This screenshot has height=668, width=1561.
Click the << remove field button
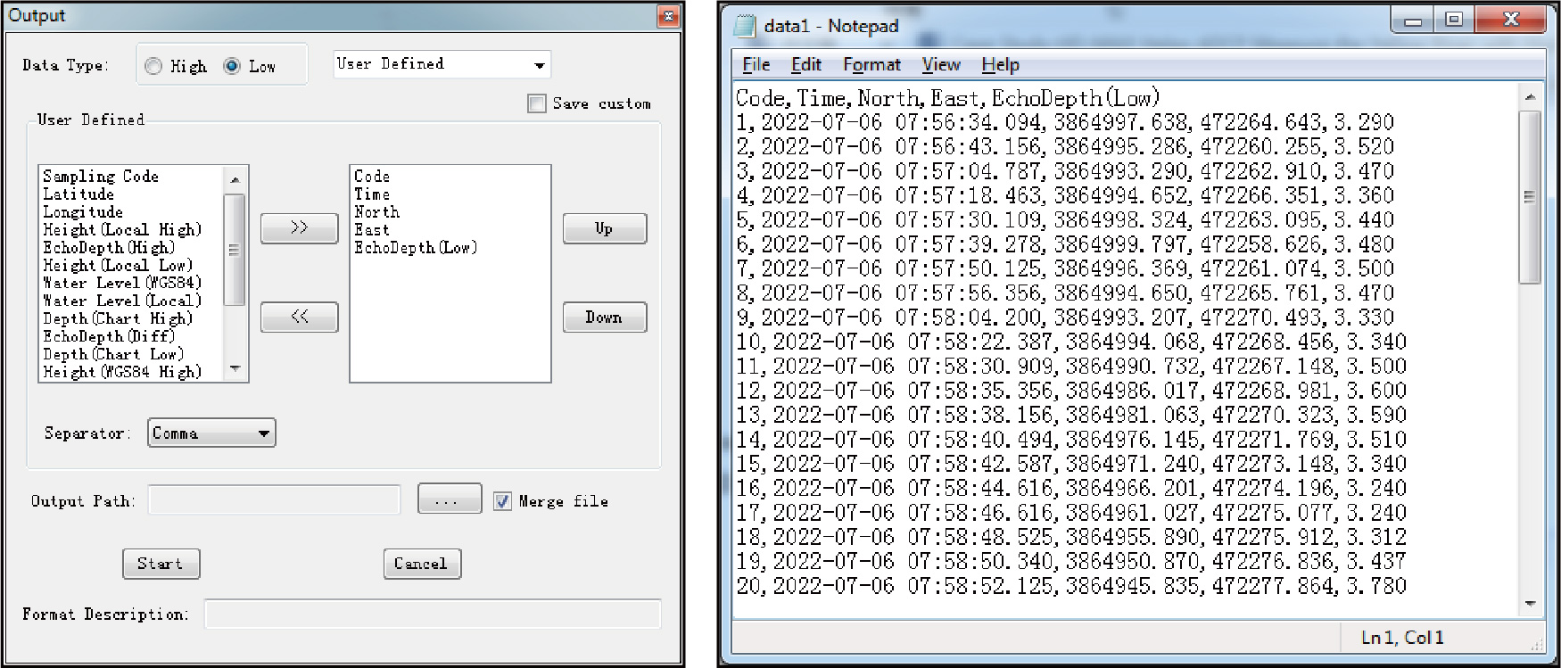point(300,318)
